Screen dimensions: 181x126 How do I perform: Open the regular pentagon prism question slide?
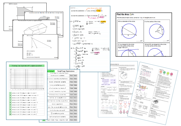coord(35,27)
